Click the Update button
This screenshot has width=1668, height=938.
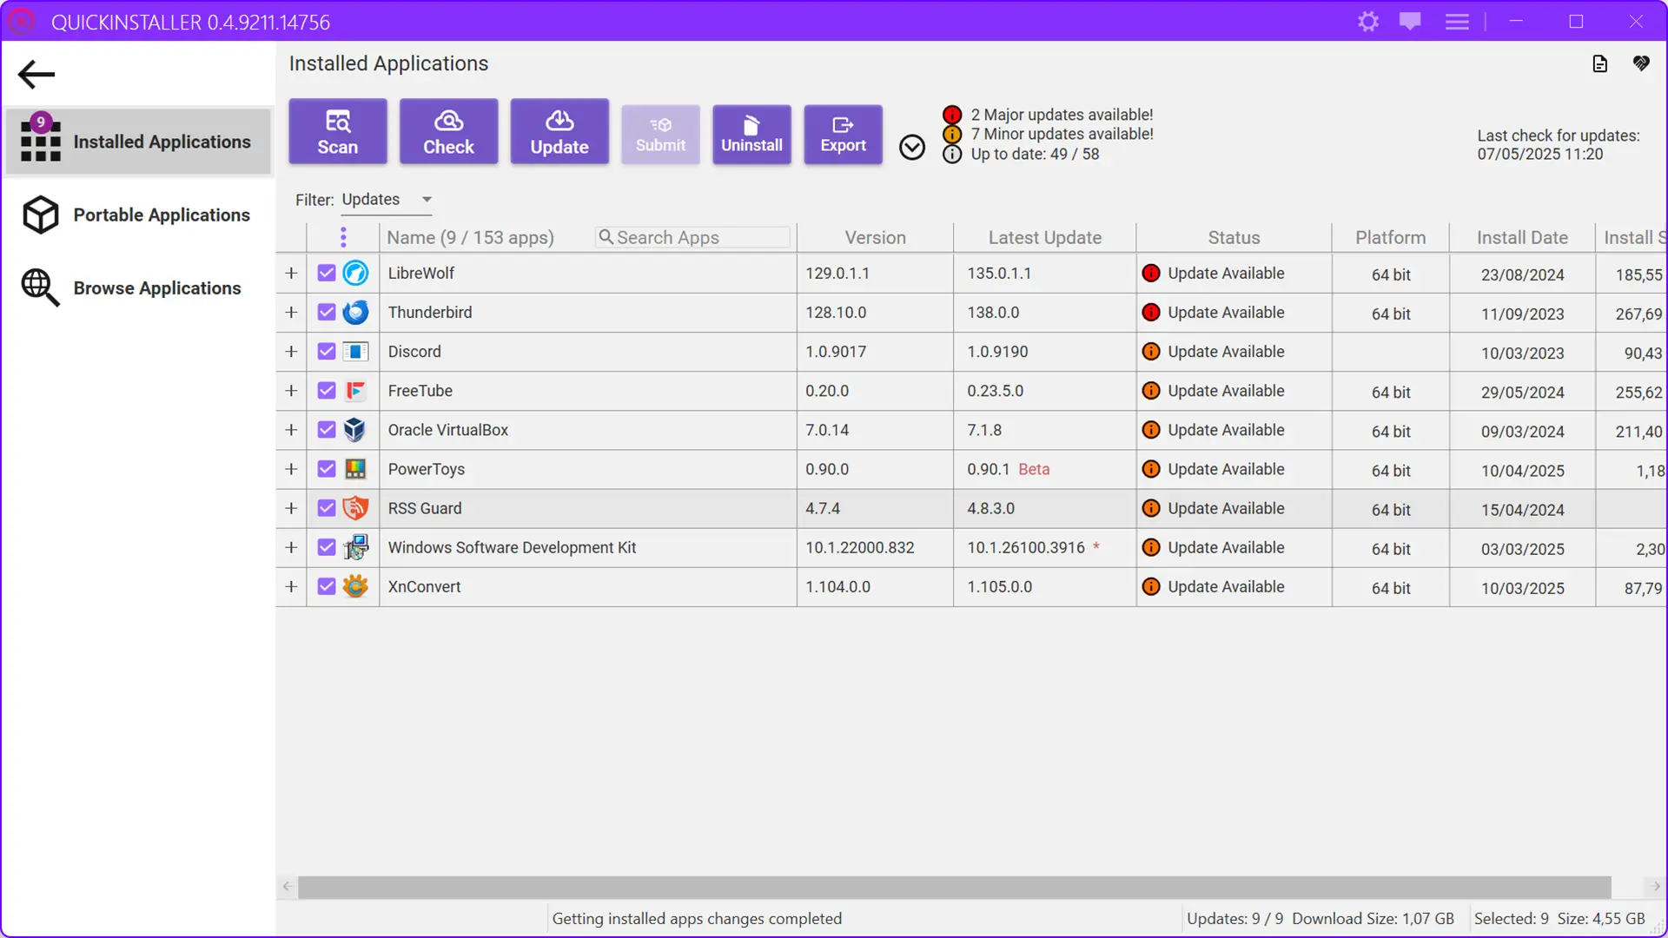click(559, 132)
